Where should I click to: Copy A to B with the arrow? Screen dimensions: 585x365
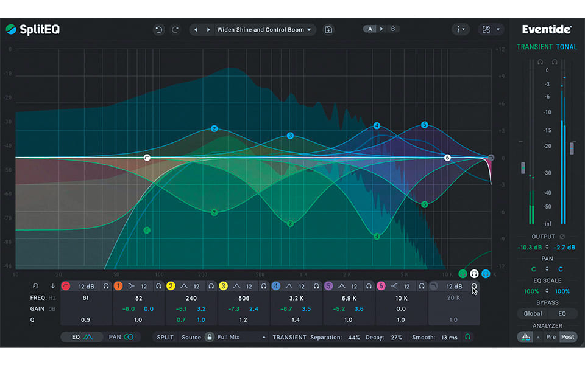(x=381, y=29)
